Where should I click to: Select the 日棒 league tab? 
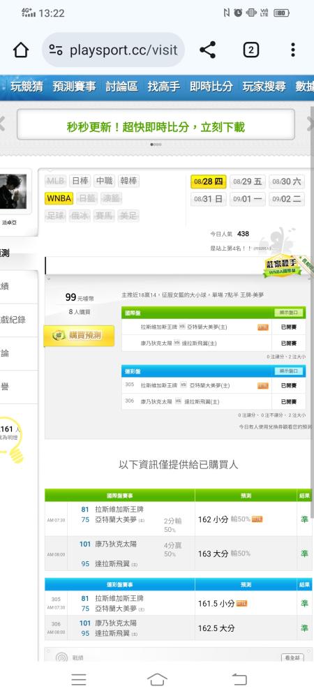80,181
